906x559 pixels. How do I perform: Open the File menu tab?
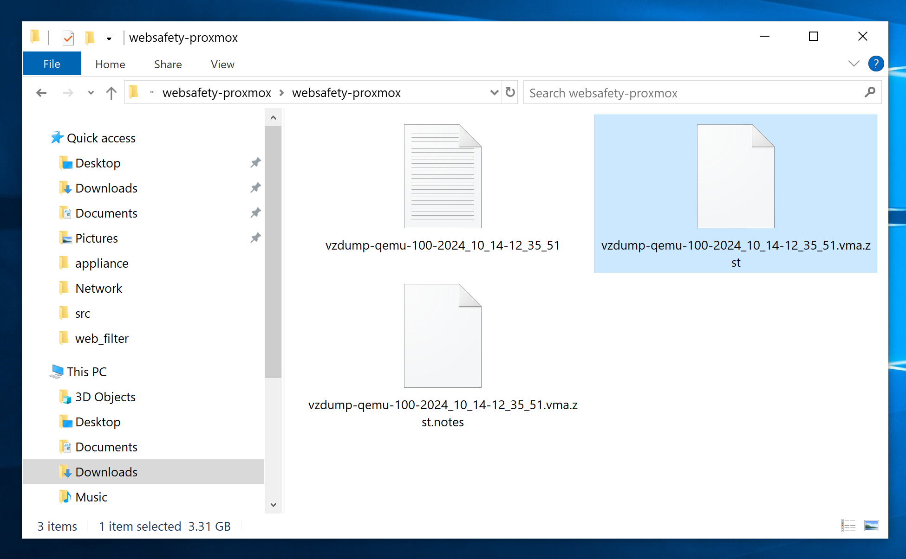coord(52,64)
